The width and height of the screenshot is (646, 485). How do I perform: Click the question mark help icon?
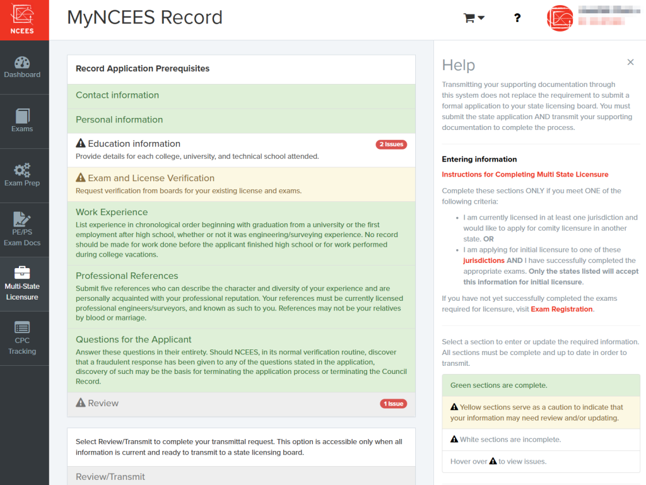pos(517,18)
